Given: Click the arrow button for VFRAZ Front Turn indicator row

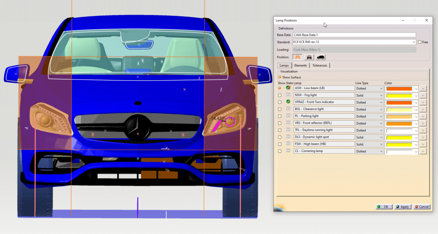Looking at the screenshot, I should 423,102.
